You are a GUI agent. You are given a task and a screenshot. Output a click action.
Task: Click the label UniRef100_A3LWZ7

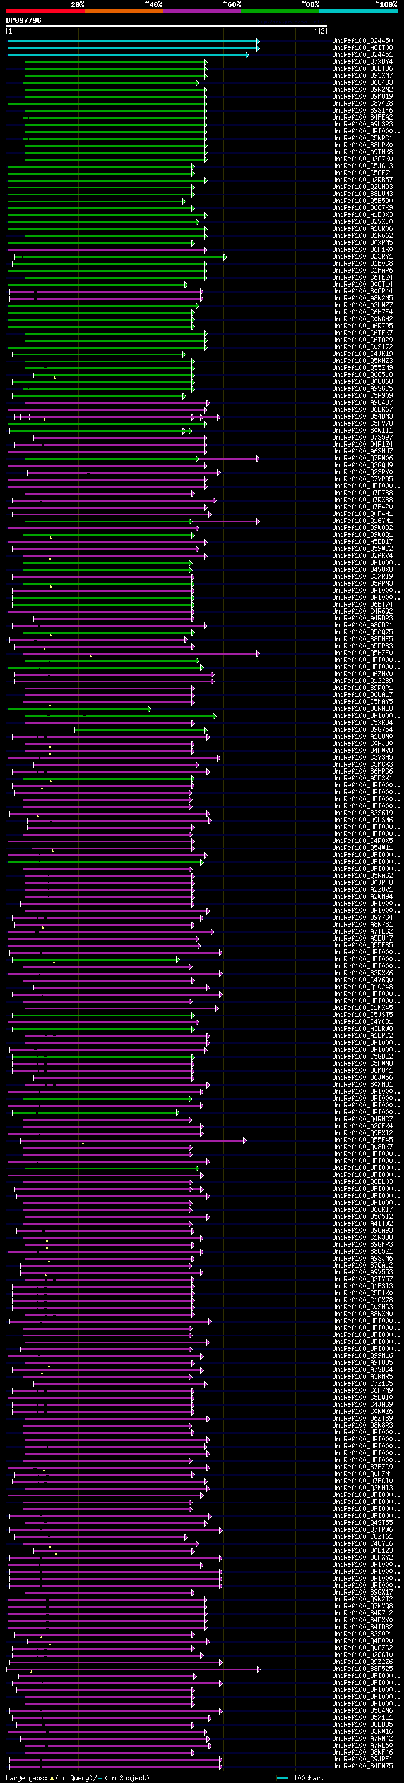click(362, 305)
